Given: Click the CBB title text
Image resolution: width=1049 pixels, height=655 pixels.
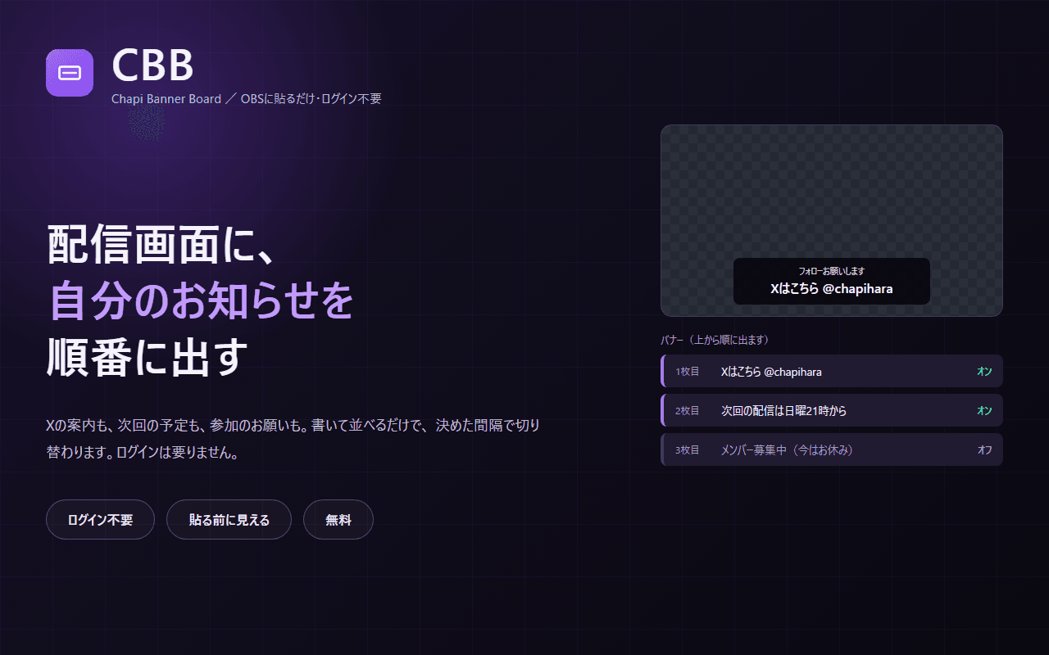Looking at the screenshot, I should [152, 65].
